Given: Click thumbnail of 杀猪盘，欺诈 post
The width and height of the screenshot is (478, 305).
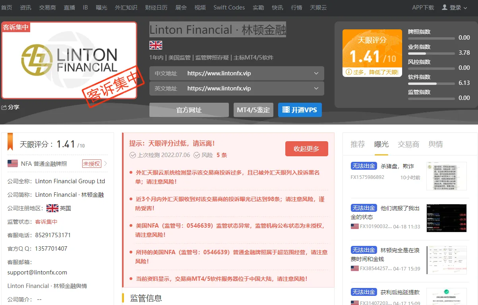Looking at the screenshot, I should 447,176.
